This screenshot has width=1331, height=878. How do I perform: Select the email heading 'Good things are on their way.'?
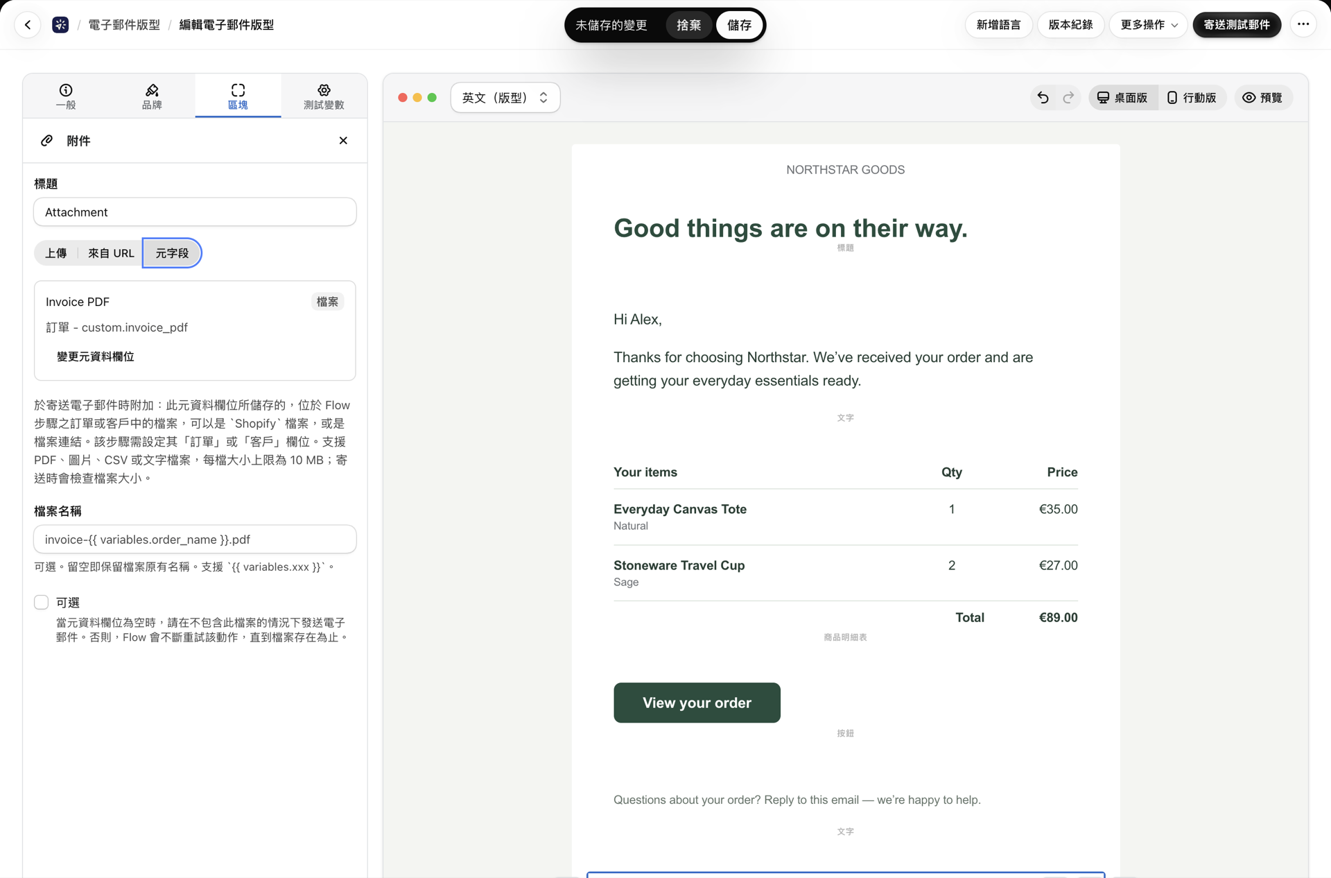tap(790, 228)
